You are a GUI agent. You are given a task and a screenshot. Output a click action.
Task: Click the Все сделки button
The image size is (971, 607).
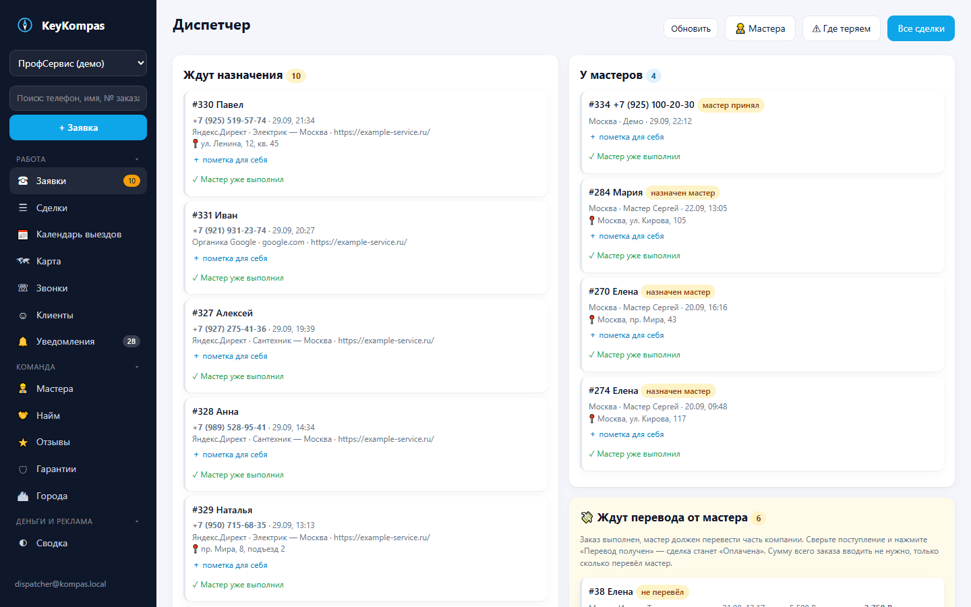(921, 28)
